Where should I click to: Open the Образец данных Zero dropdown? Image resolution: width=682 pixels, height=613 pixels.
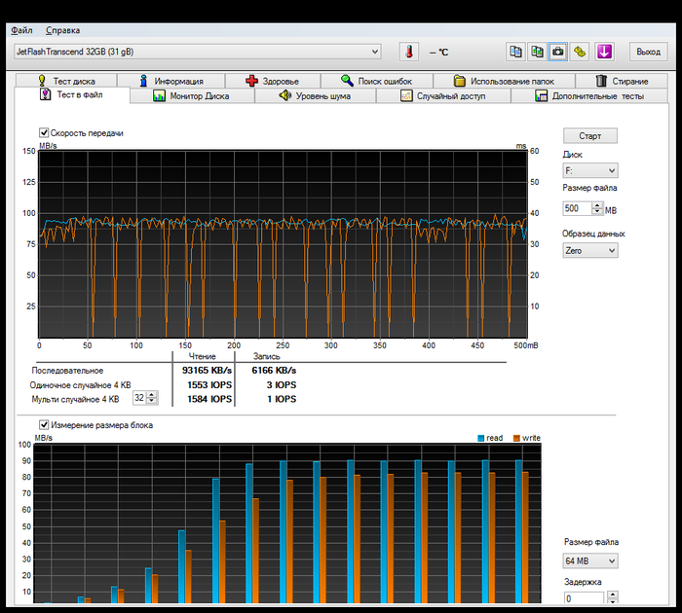click(589, 250)
